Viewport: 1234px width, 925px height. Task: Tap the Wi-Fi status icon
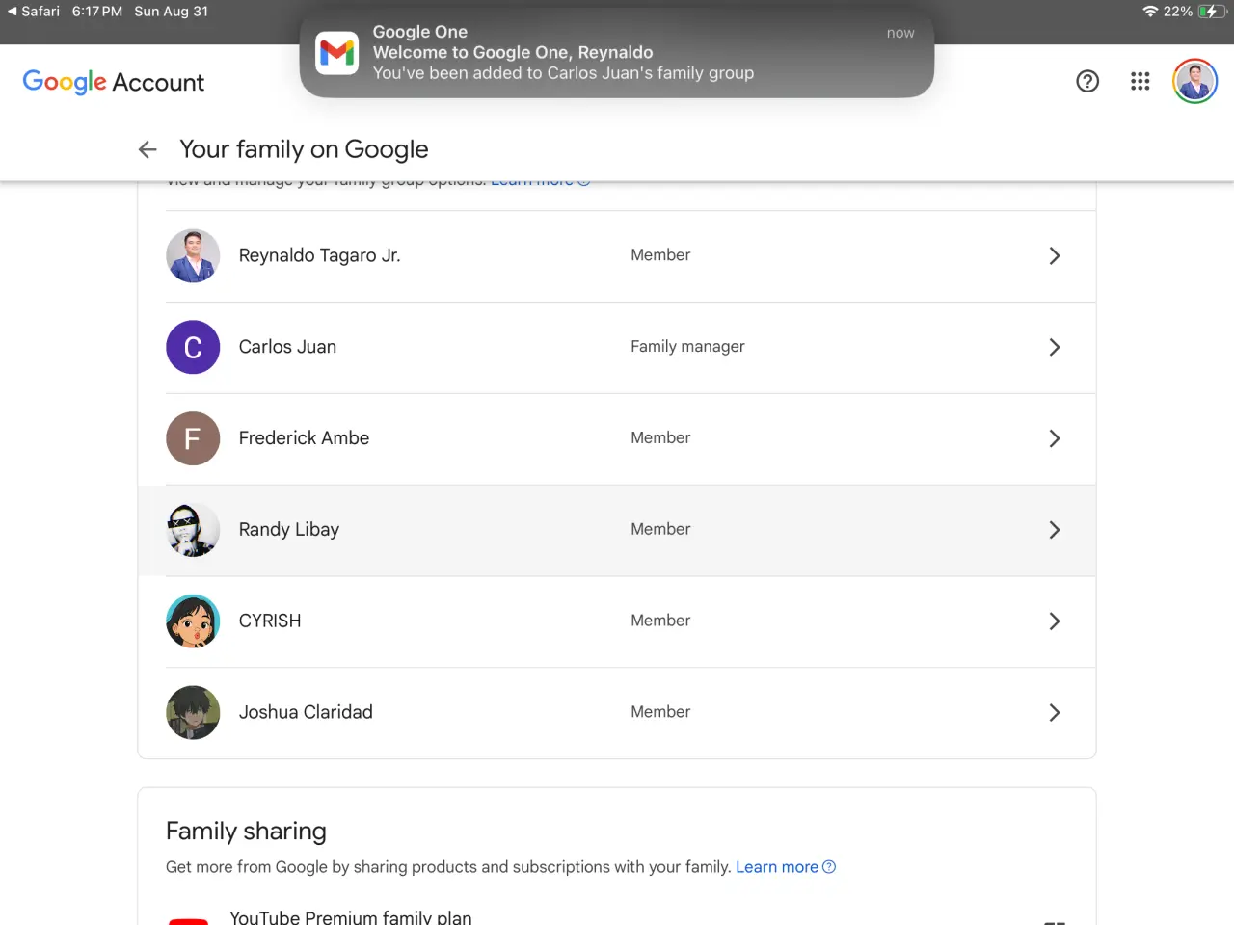click(1150, 12)
